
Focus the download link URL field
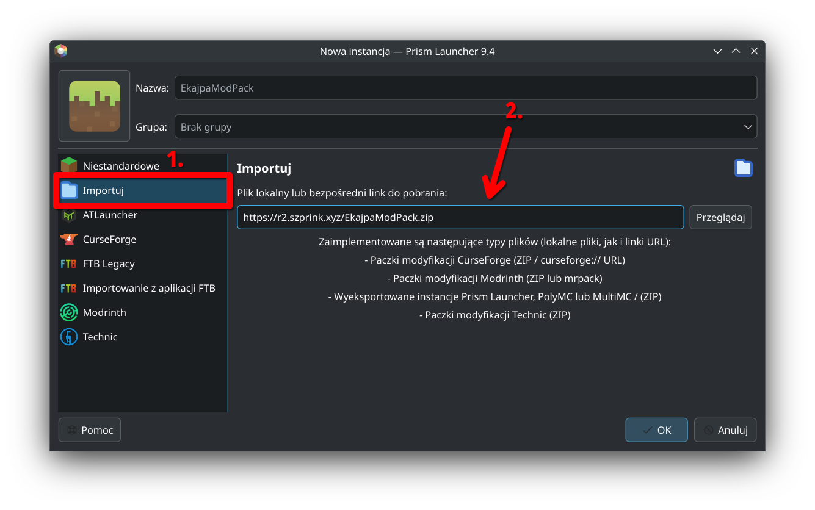click(x=460, y=217)
